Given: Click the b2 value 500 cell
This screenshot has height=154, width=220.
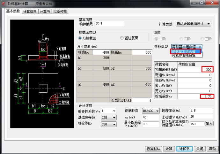Looking at the screenshot, I should pyautogui.click(x=142, y=68).
